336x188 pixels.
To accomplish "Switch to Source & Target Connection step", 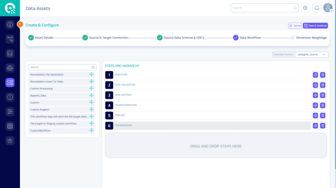I will pyautogui.click(x=108, y=38).
